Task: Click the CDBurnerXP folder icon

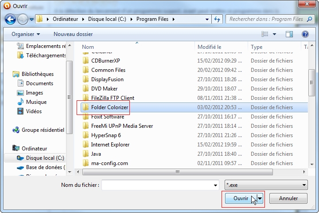Action: click(x=86, y=60)
